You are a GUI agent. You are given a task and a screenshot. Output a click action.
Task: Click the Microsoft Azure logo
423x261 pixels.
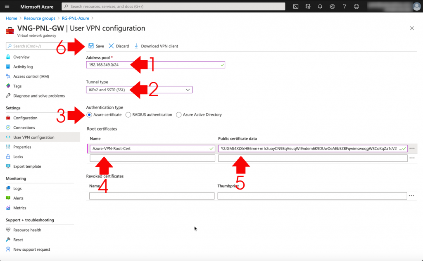(37, 6)
